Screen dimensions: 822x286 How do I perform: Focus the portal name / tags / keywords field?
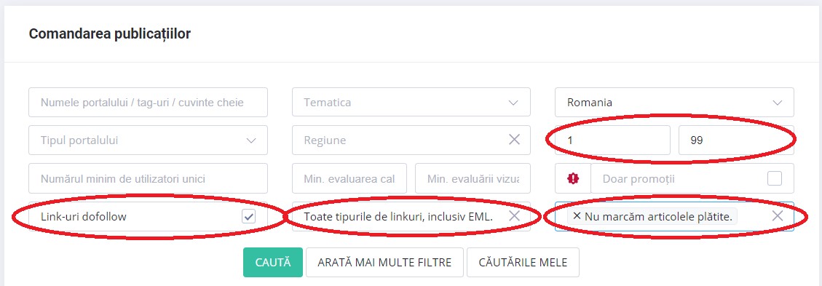[148, 102]
